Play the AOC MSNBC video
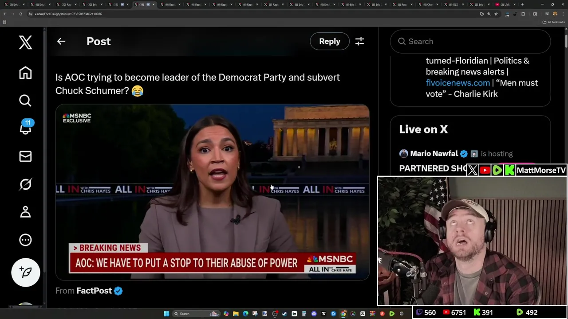This screenshot has height=319, width=568. (212, 192)
